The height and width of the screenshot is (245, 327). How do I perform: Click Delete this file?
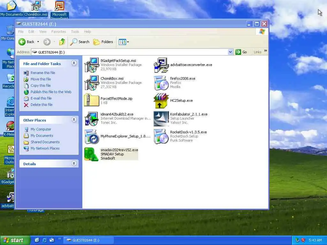(x=42, y=105)
